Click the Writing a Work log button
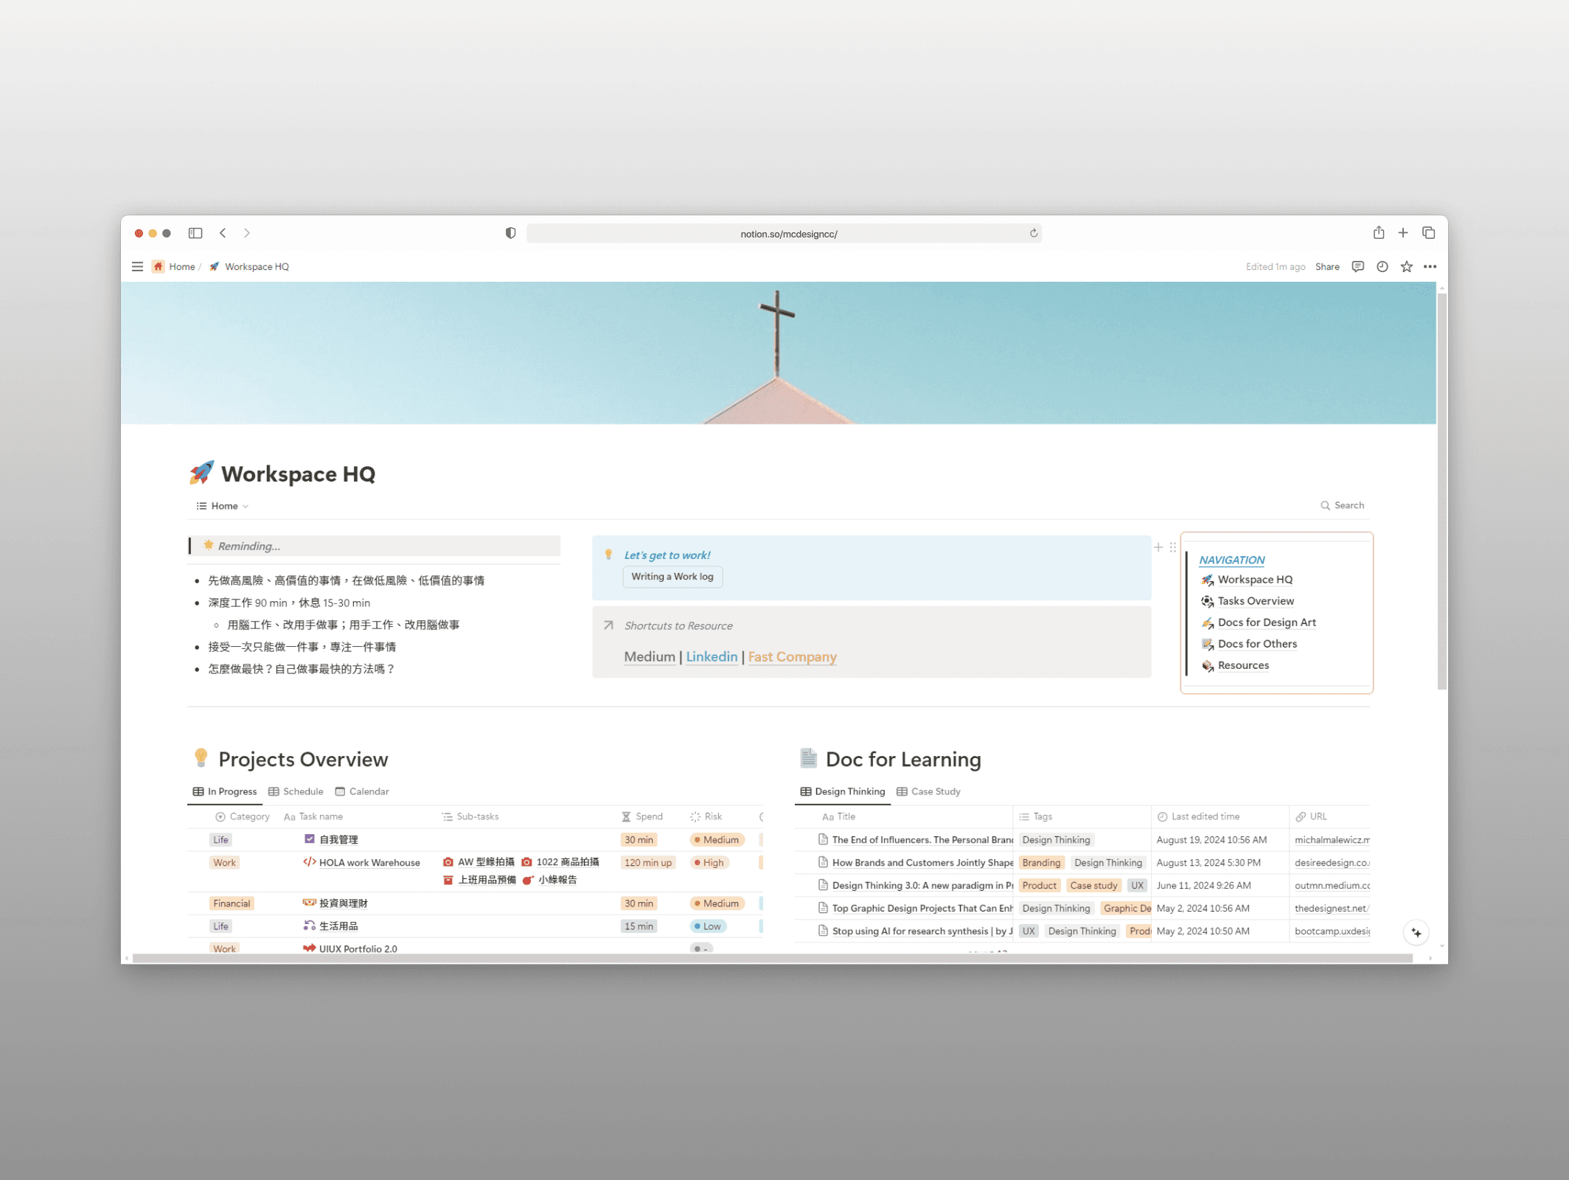The height and width of the screenshot is (1180, 1569). coord(672,576)
